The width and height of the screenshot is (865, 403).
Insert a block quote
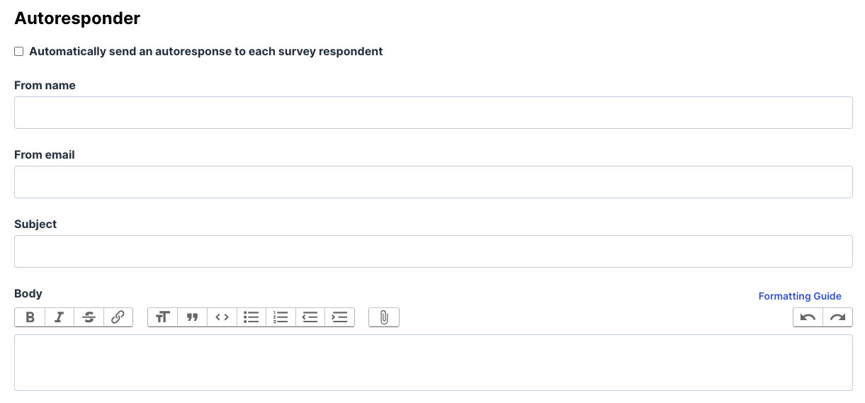click(x=192, y=317)
